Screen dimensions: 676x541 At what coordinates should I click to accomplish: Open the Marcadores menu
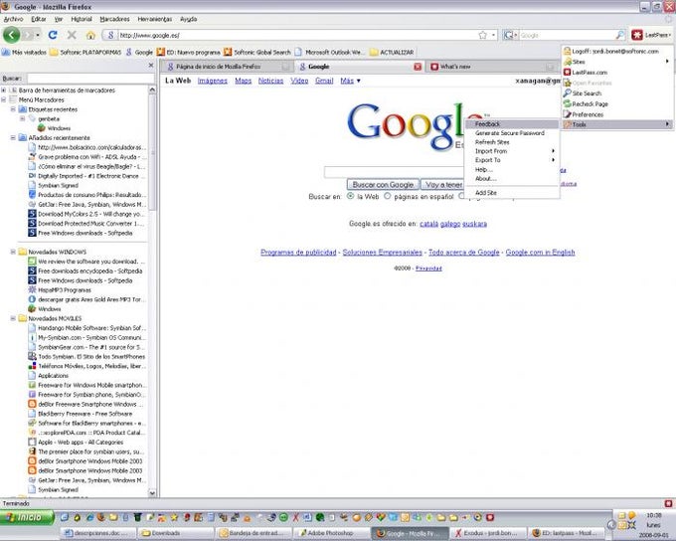point(114,19)
